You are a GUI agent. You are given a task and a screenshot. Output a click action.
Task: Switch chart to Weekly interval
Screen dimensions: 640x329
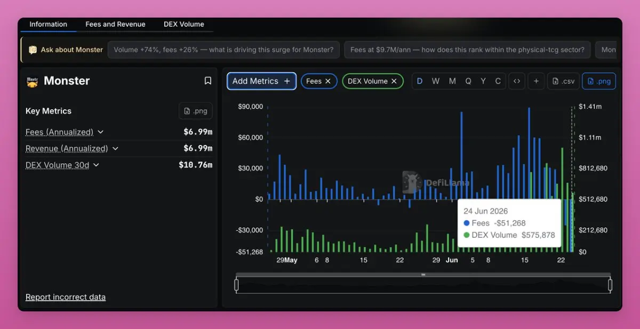click(x=436, y=81)
